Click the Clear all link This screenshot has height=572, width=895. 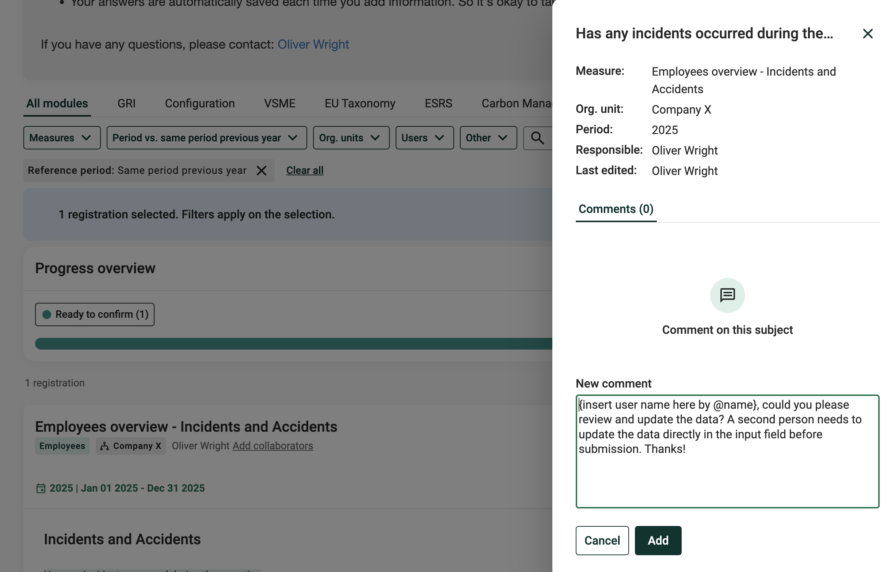[x=304, y=171]
